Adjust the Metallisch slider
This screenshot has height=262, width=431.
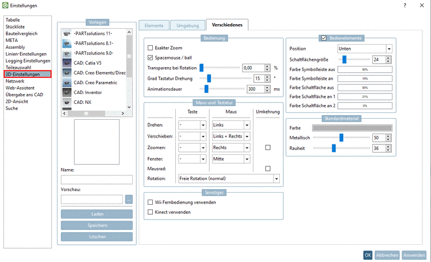point(341,138)
